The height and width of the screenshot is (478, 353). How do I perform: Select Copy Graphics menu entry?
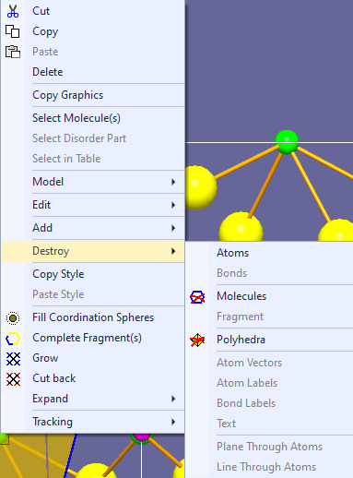(93, 95)
